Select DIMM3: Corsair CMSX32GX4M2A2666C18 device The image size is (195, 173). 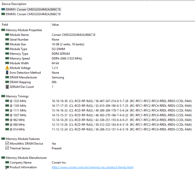click(x=33, y=14)
